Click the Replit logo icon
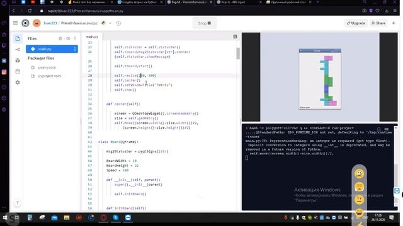403x226 pixels. click(x=25, y=23)
